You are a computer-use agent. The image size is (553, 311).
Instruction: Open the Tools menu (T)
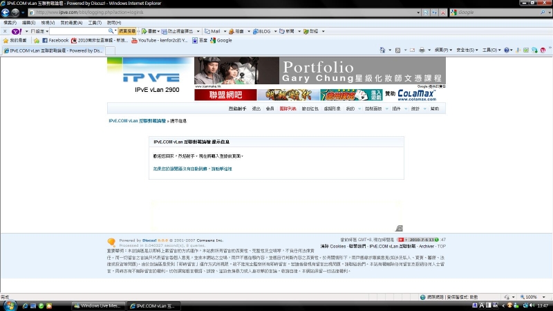click(x=95, y=23)
